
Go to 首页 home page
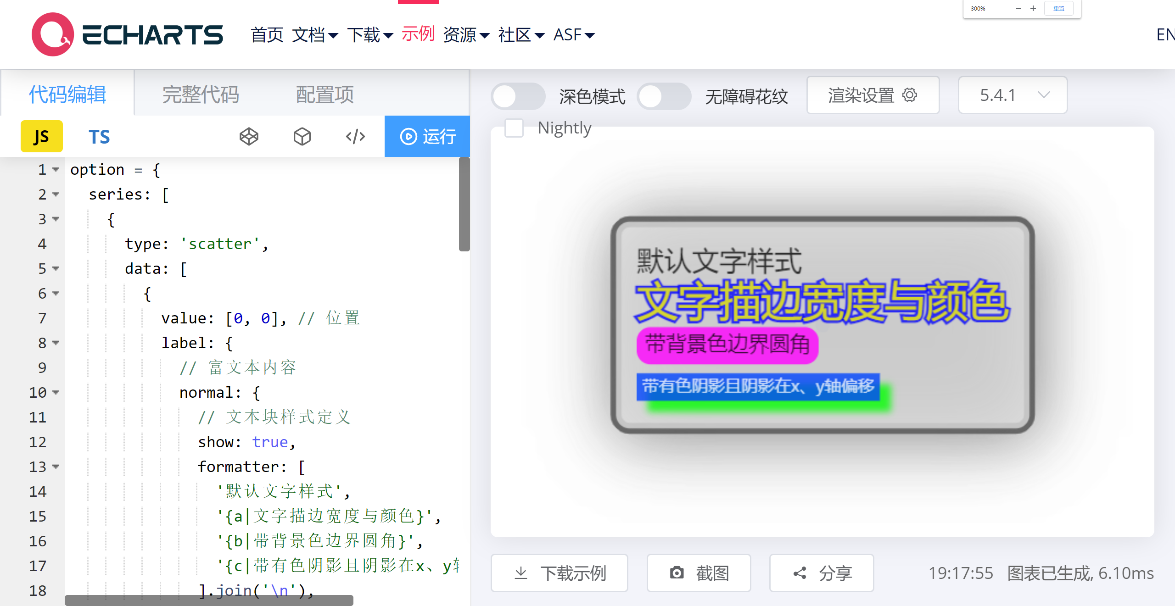[x=267, y=34]
